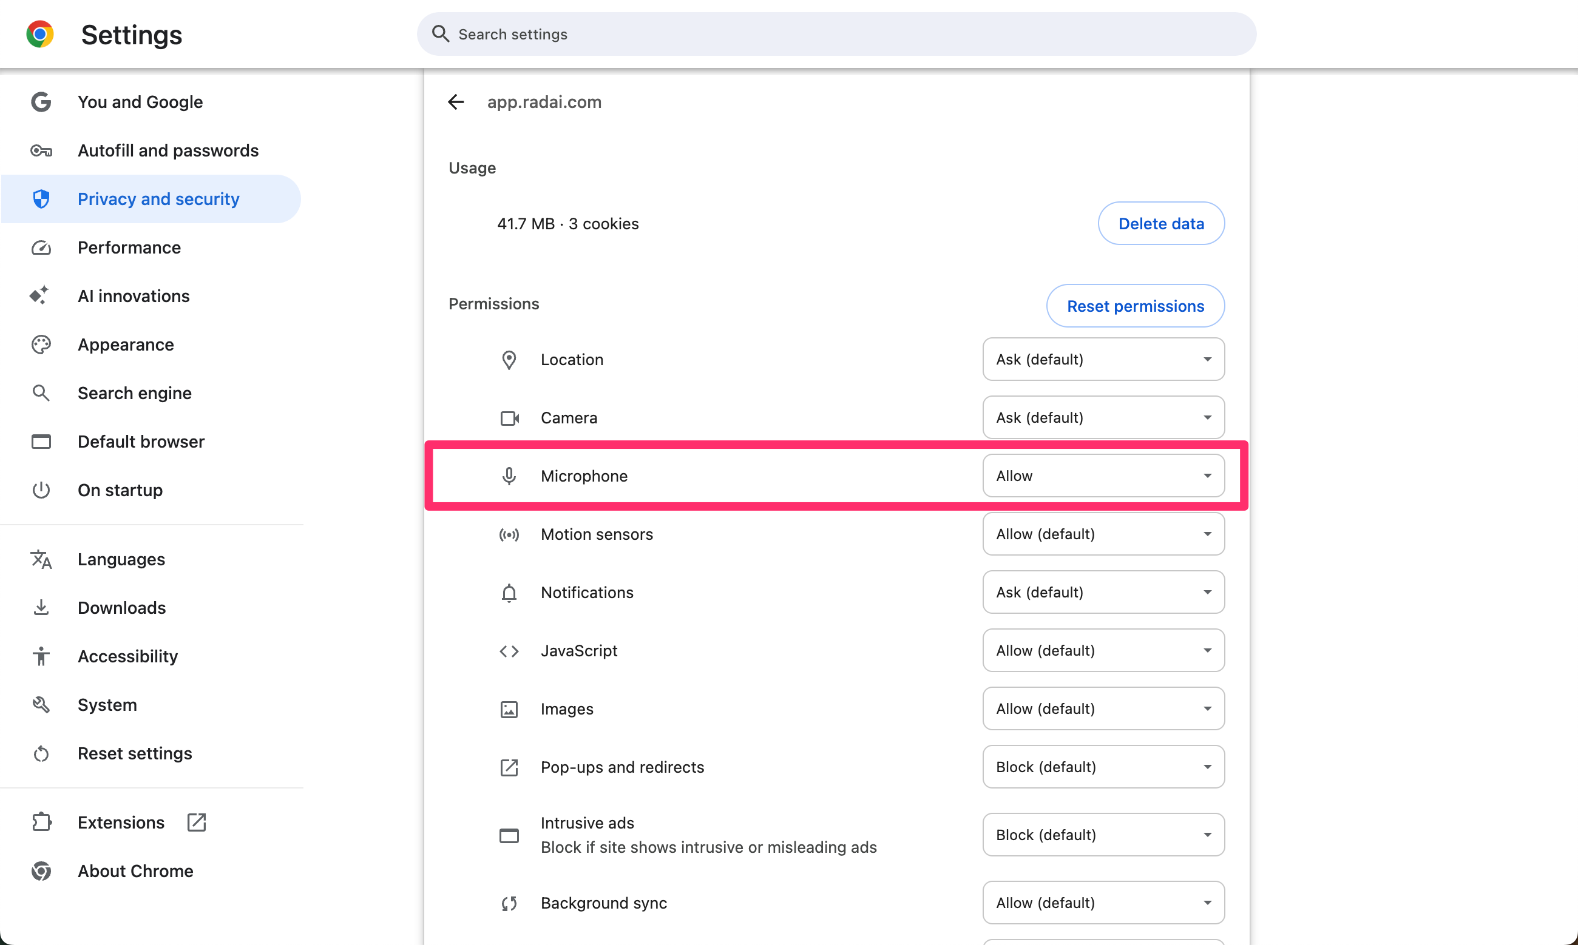Select Privacy and security section
Screen dimensions: 1578x945
click(151, 199)
